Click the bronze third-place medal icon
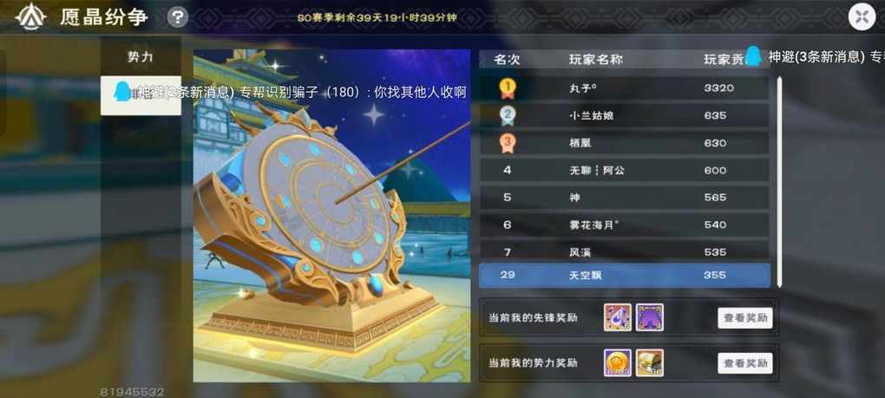 pyautogui.click(x=507, y=142)
